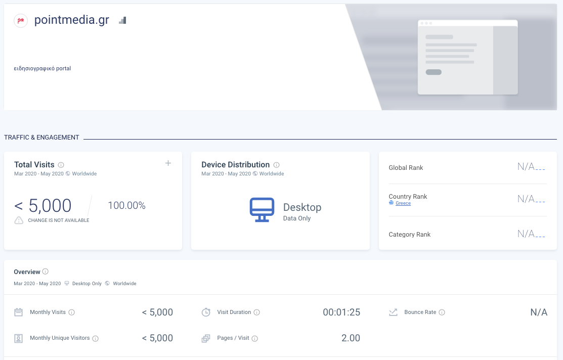The width and height of the screenshot is (563, 360).
Task: Click the chart icon for Bounce Rate
Action: pos(393,312)
